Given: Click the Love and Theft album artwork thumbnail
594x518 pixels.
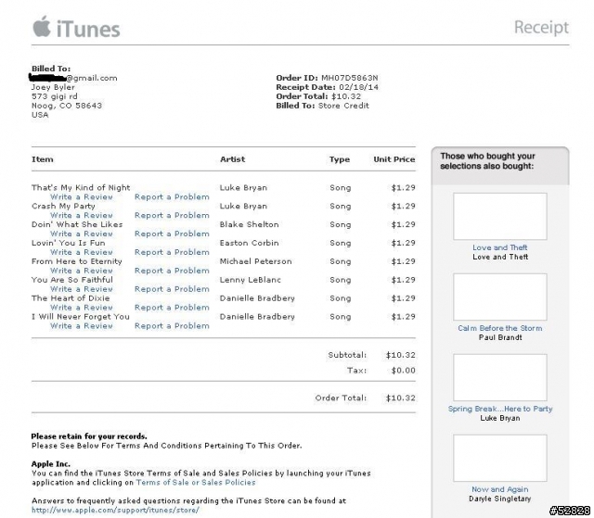Looking at the screenshot, I should click(500, 216).
